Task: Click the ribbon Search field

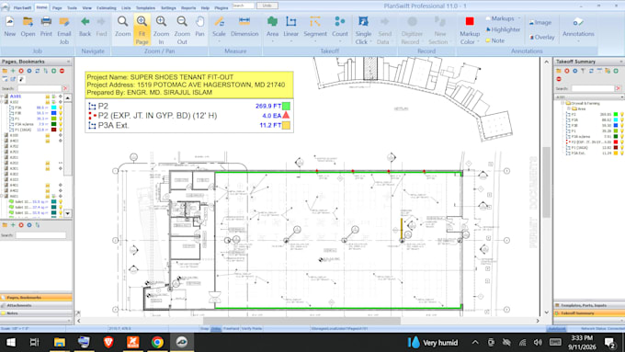Action: pyautogui.click(x=244, y=6)
